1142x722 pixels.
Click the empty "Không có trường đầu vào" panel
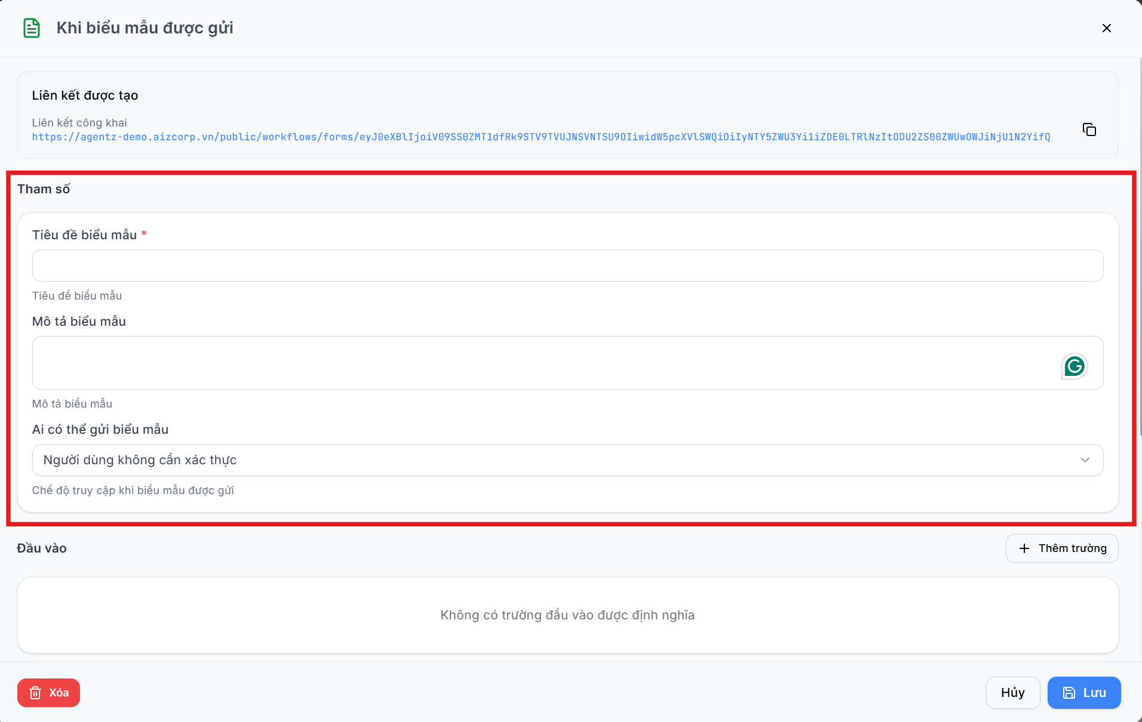tap(567, 615)
